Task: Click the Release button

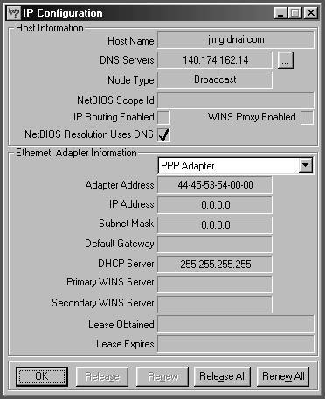Action: pos(102,376)
